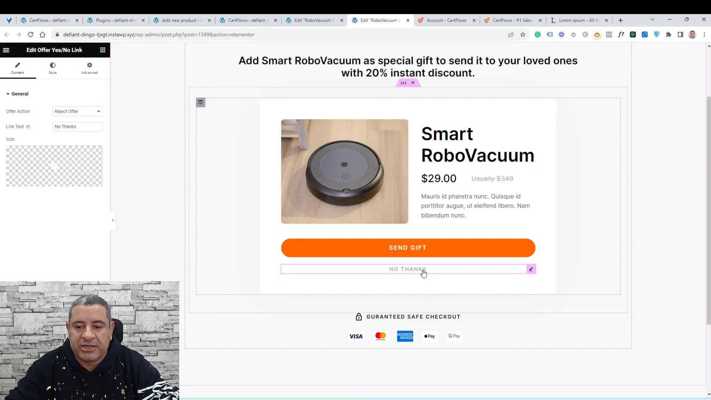Click the Content tab in sidebar
711x400 pixels.
[x=17, y=68]
